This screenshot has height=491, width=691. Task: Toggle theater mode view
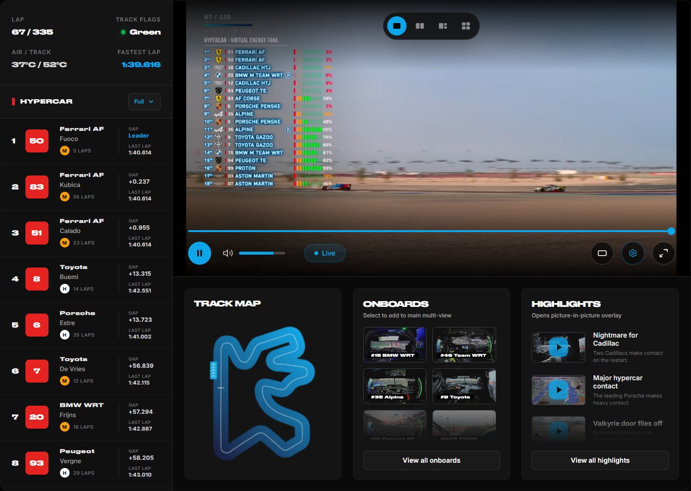click(602, 253)
